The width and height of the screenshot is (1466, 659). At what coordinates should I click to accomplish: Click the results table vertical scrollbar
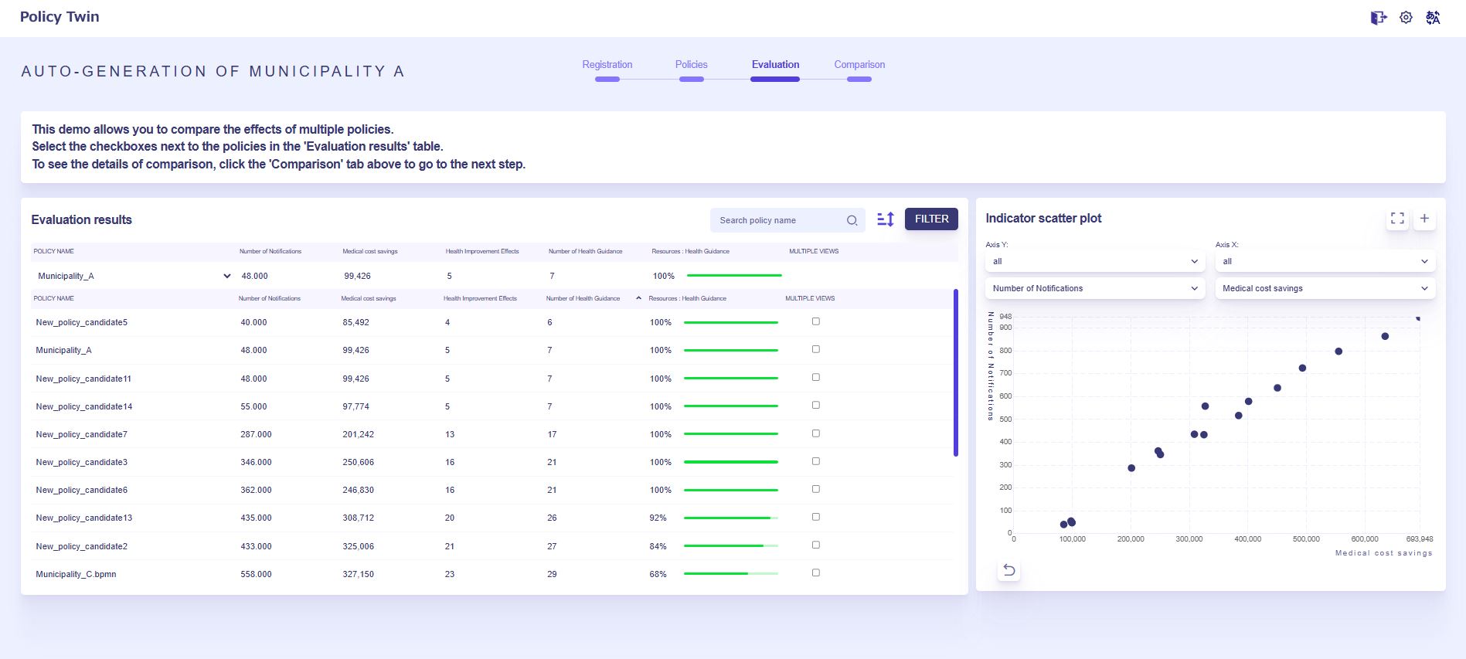click(x=956, y=372)
